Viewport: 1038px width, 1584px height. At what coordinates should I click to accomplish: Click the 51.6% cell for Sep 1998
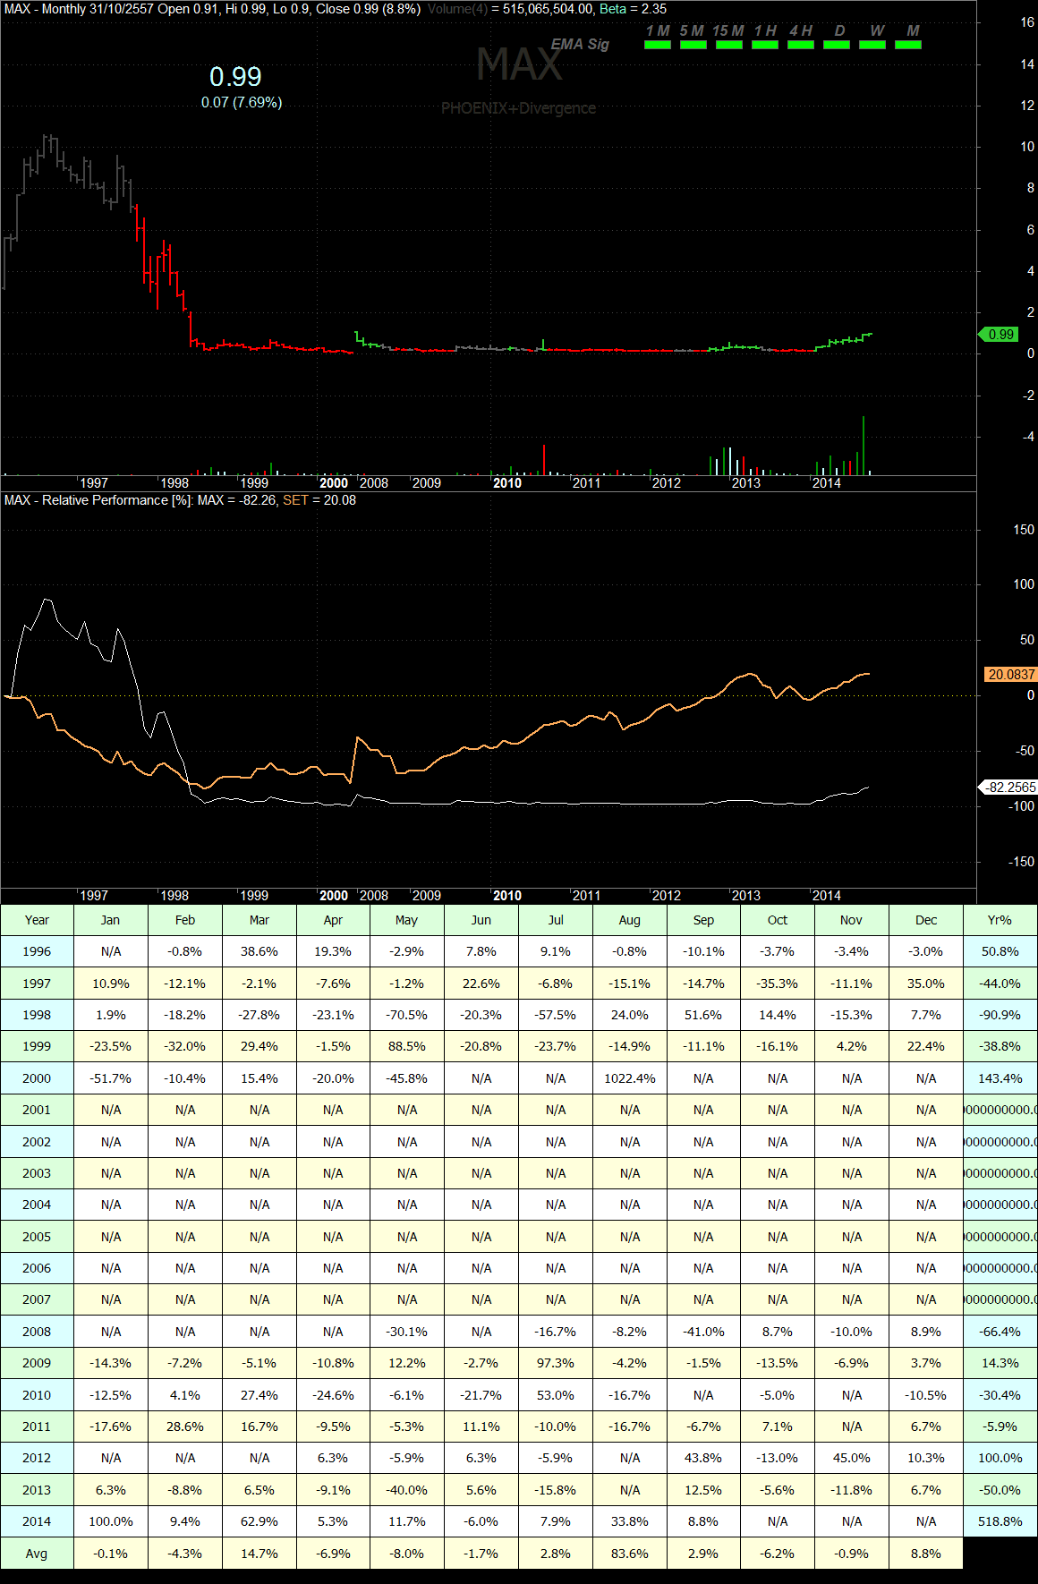coord(703,1015)
